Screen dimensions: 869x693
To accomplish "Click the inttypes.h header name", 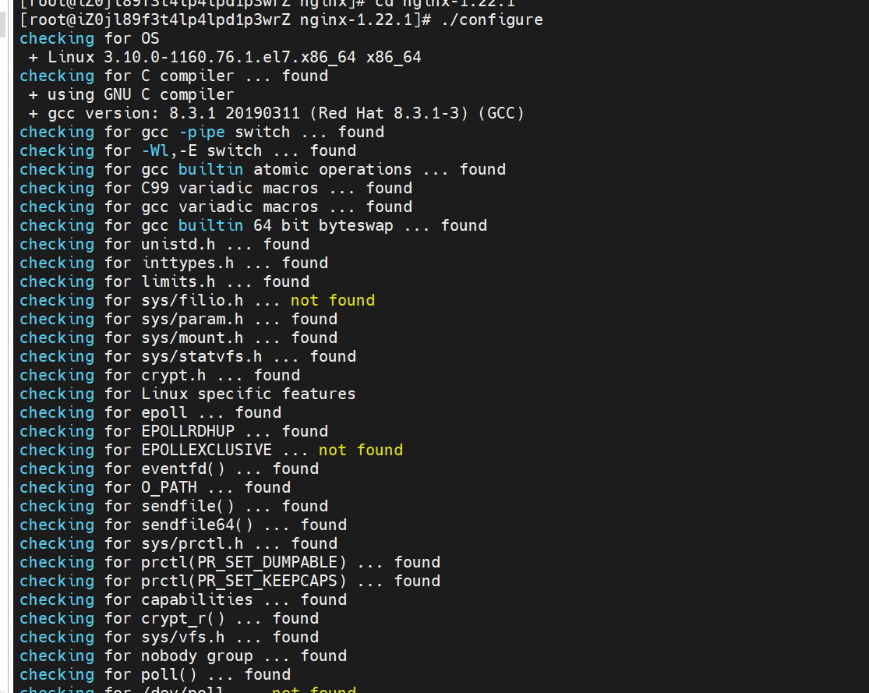I will tap(188, 263).
